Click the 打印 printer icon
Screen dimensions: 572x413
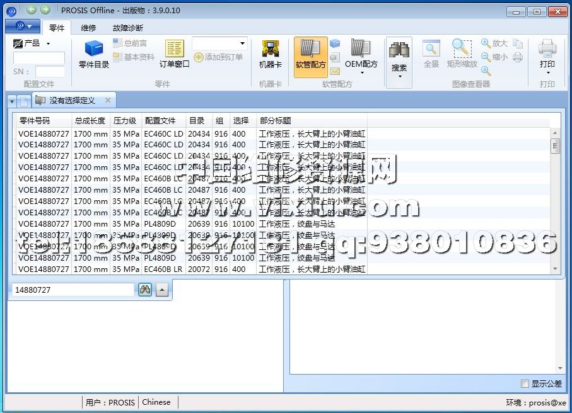tap(547, 53)
